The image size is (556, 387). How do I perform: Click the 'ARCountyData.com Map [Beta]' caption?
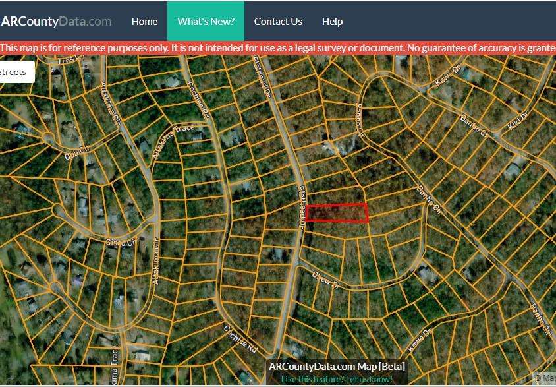[337, 366]
